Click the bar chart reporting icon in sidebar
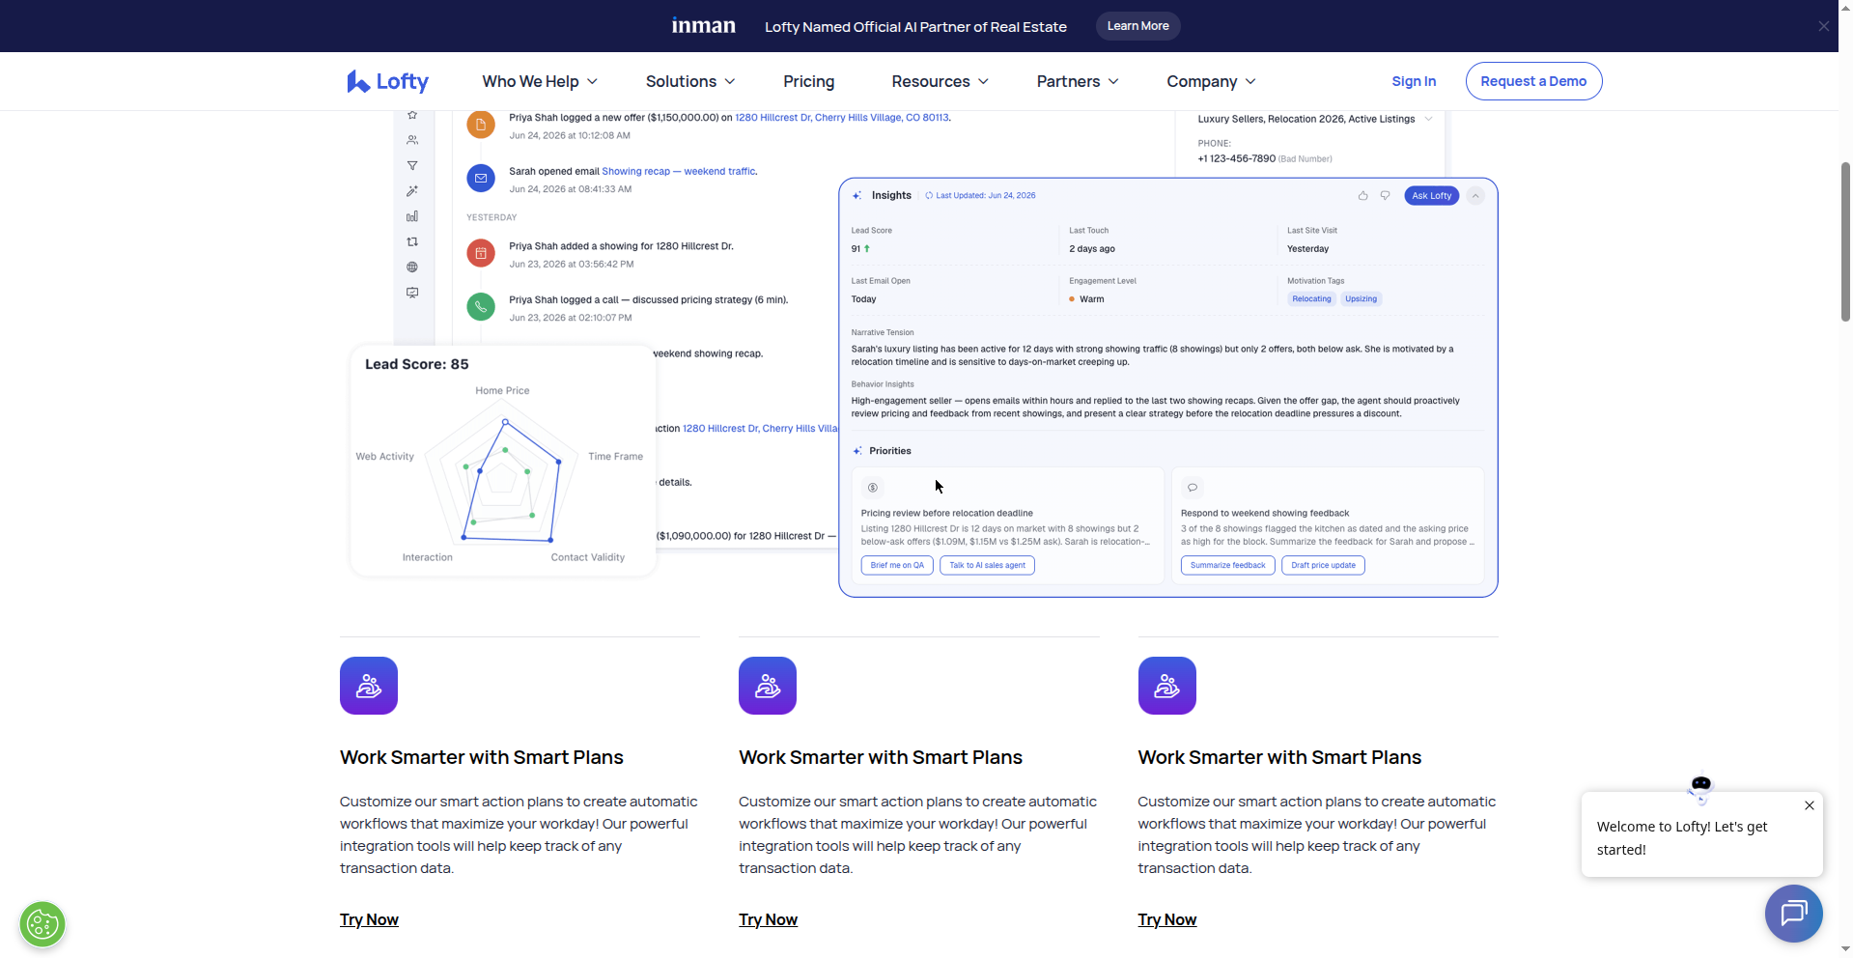This screenshot has height=958, width=1853. (x=412, y=216)
